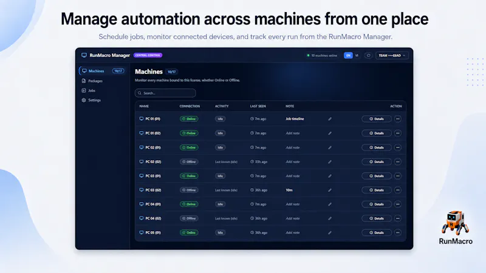Click 'Job timeline' note for PC 01 (01)
This screenshot has width=486, height=273.
[x=295, y=119]
